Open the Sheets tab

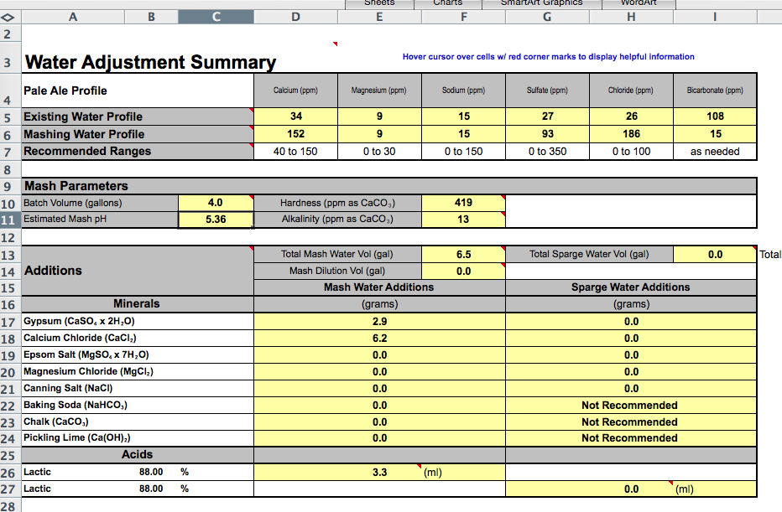click(379, 4)
